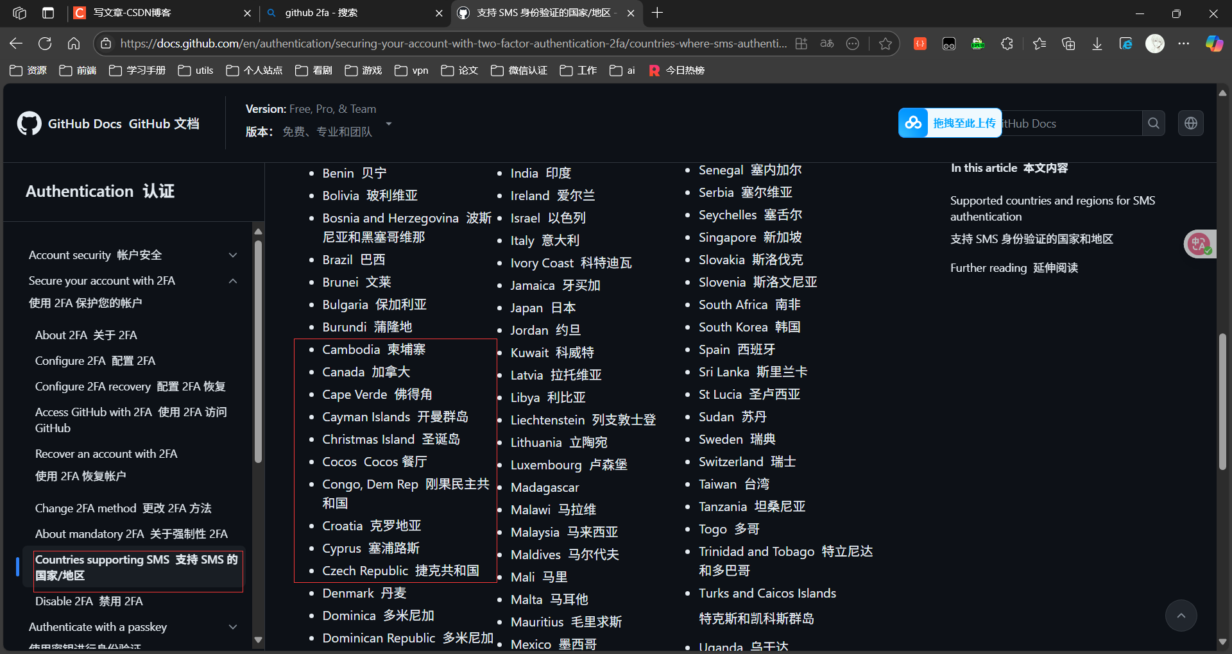The height and width of the screenshot is (654, 1232).
Task: Open the 前端 bookmarks folder
Action: coord(78,71)
